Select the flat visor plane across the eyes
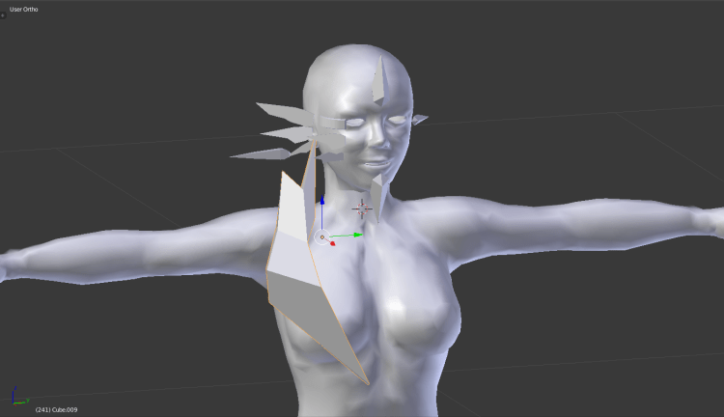The image size is (724, 417). click(333, 125)
